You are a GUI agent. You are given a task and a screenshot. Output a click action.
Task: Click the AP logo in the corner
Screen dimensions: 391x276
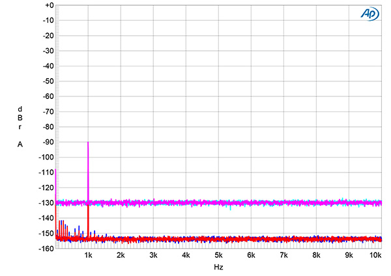(x=370, y=14)
